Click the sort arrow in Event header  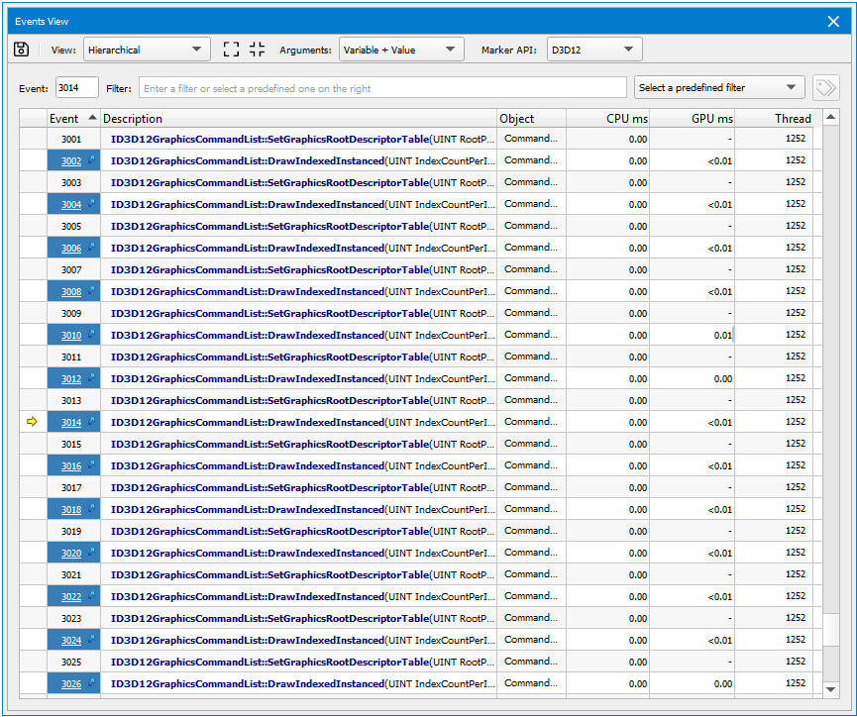tap(92, 119)
